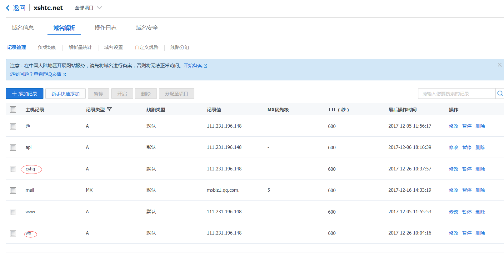Check the box for the @ record
The height and width of the screenshot is (258, 504).
[13, 126]
